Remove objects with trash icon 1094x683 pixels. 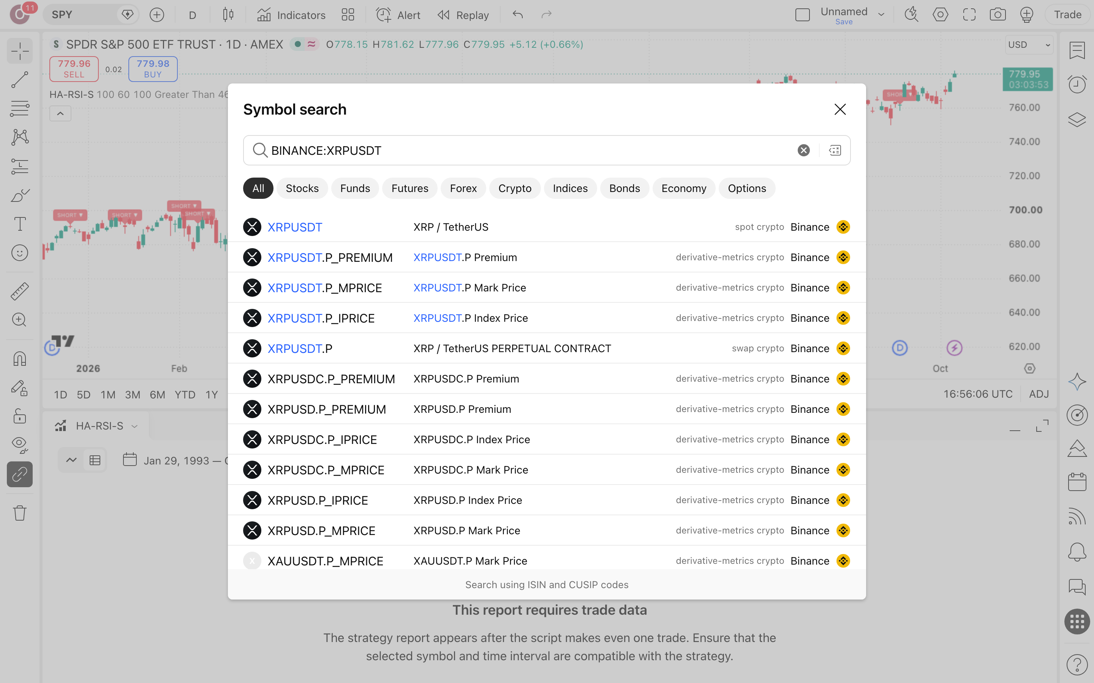pos(19,513)
